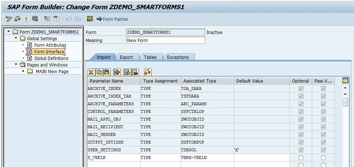Toggle Pass Value checkbox for MAIL_RECIPIENT row
This screenshot has height=167, width=354.
click(323, 127)
